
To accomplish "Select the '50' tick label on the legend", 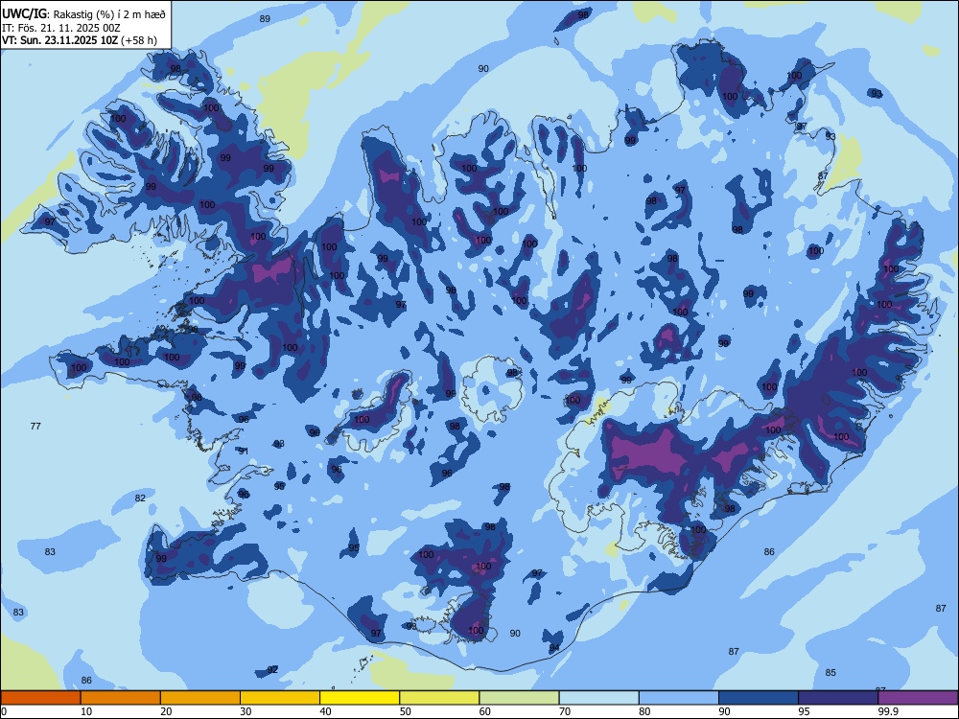I will pos(405,711).
